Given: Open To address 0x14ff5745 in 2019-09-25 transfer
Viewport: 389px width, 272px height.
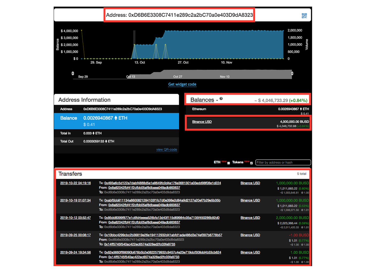Looking at the screenshot, I should pyautogui.click(x=140, y=244).
